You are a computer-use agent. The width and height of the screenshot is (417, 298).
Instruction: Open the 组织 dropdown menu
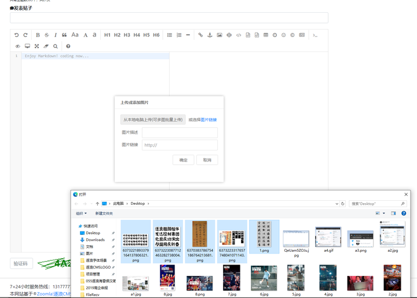point(81,214)
